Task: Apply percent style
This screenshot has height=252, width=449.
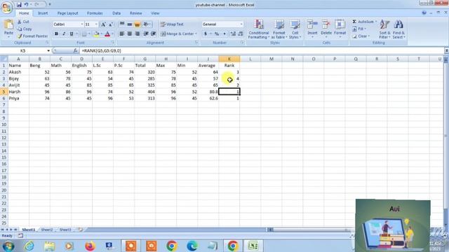Action: pyautogui.click(x=217, y=34)
